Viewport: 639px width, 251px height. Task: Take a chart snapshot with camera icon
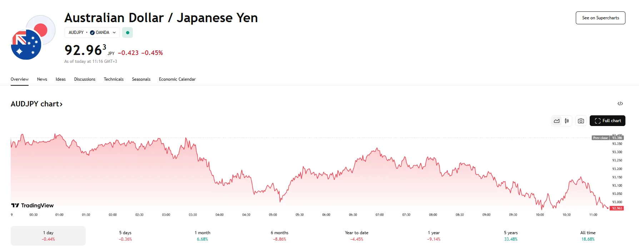[x=581, y=121]
